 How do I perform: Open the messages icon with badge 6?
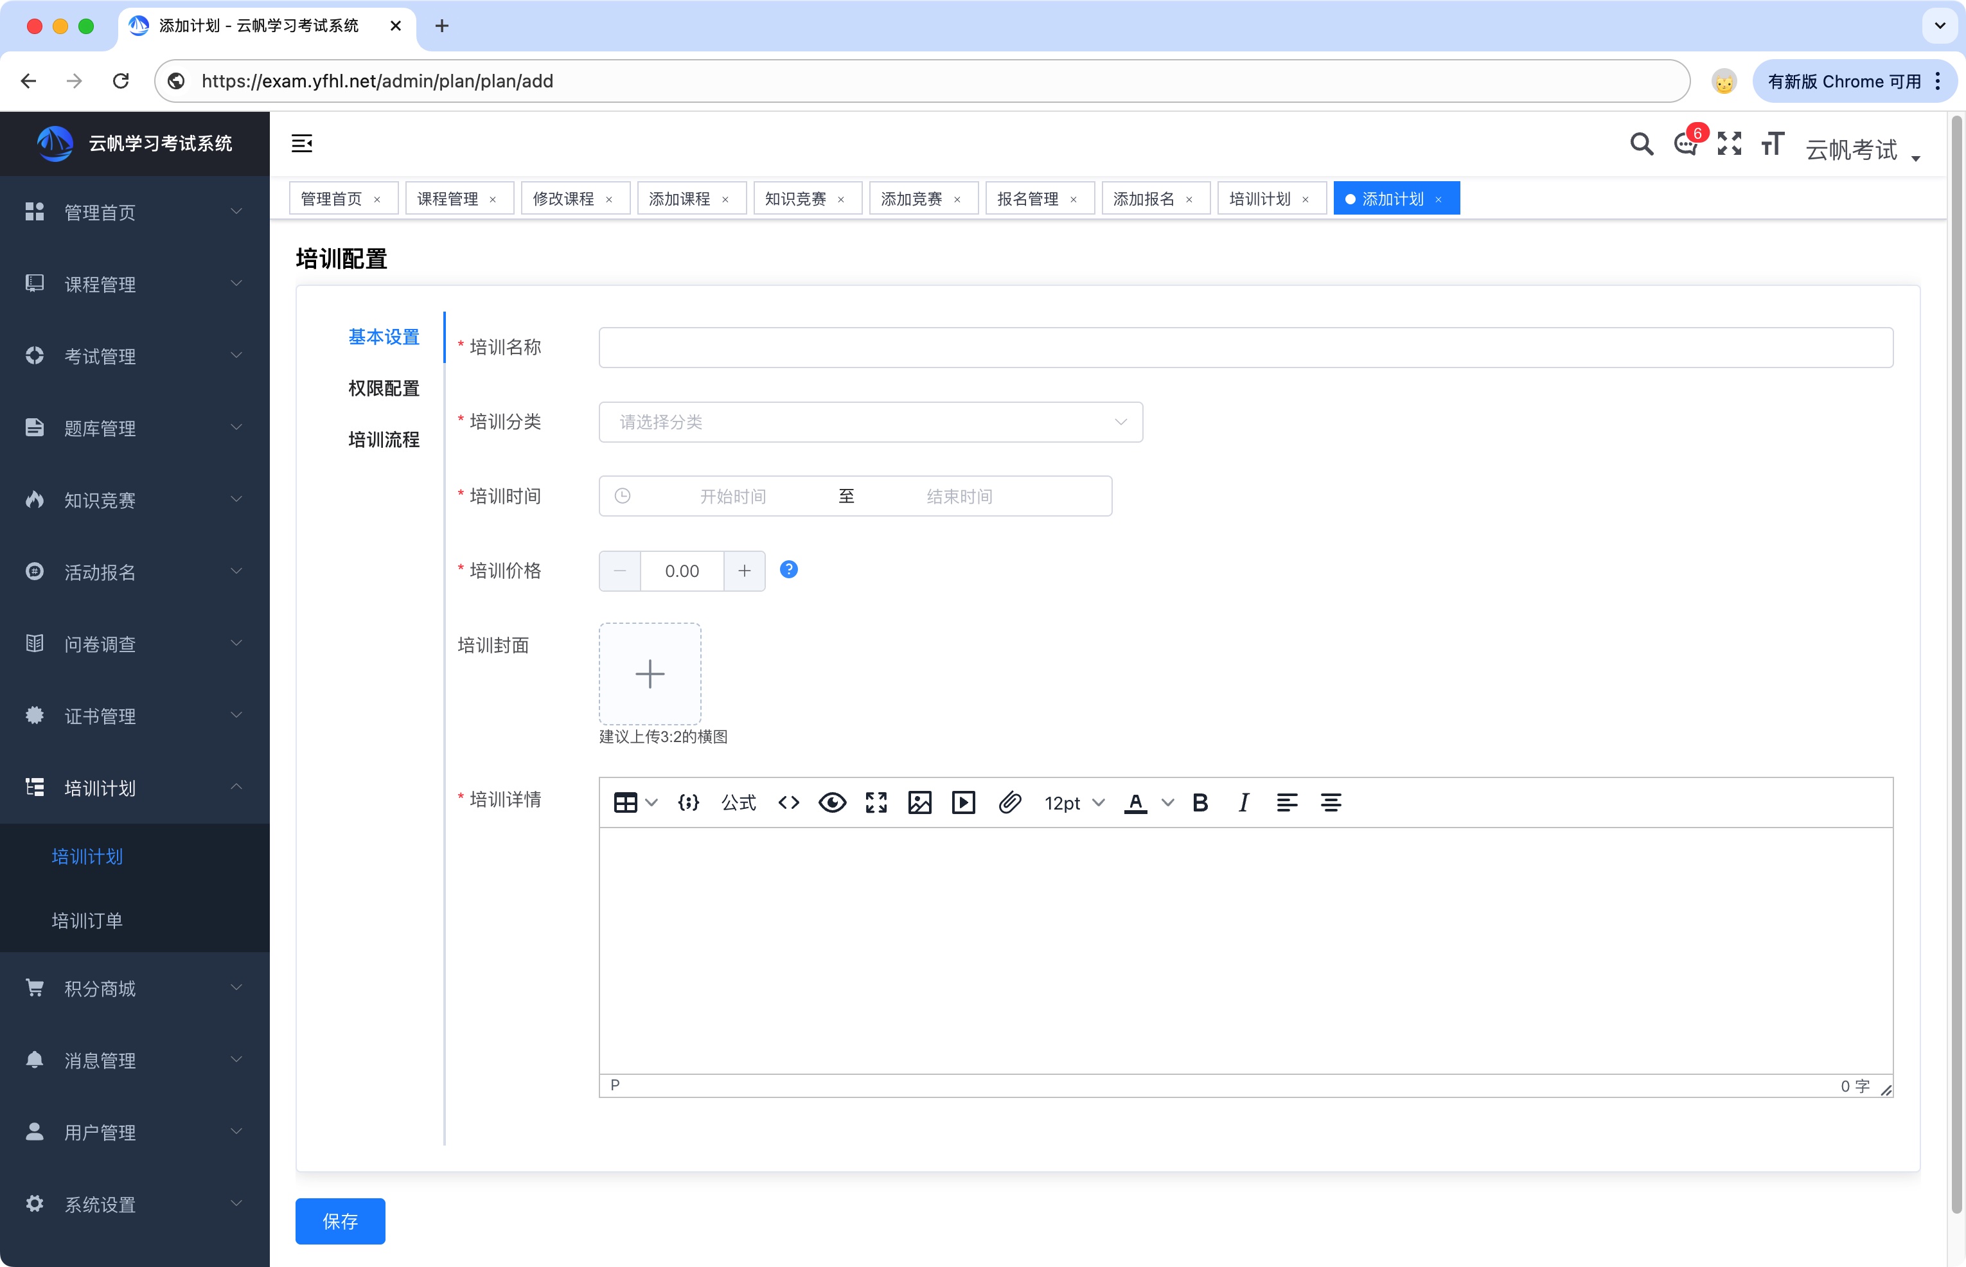click(1685, 145)
